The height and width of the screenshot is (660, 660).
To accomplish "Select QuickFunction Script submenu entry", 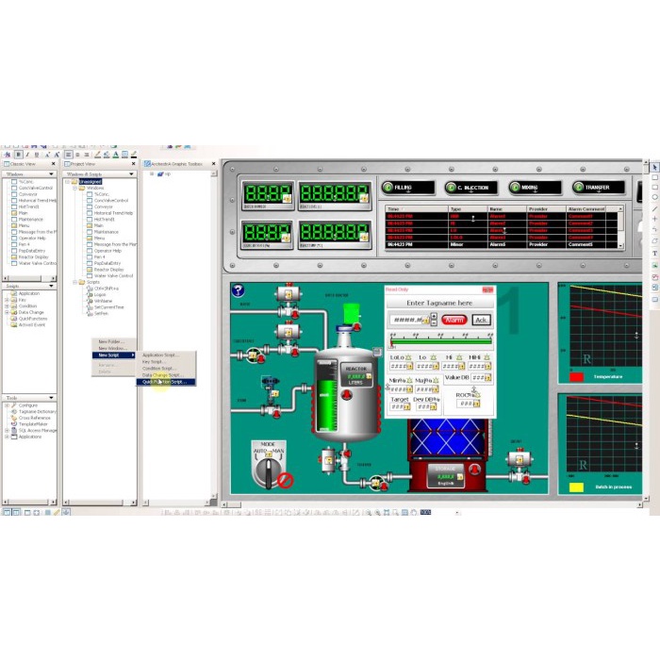I will pyautogui.click(x=166, y=382).
